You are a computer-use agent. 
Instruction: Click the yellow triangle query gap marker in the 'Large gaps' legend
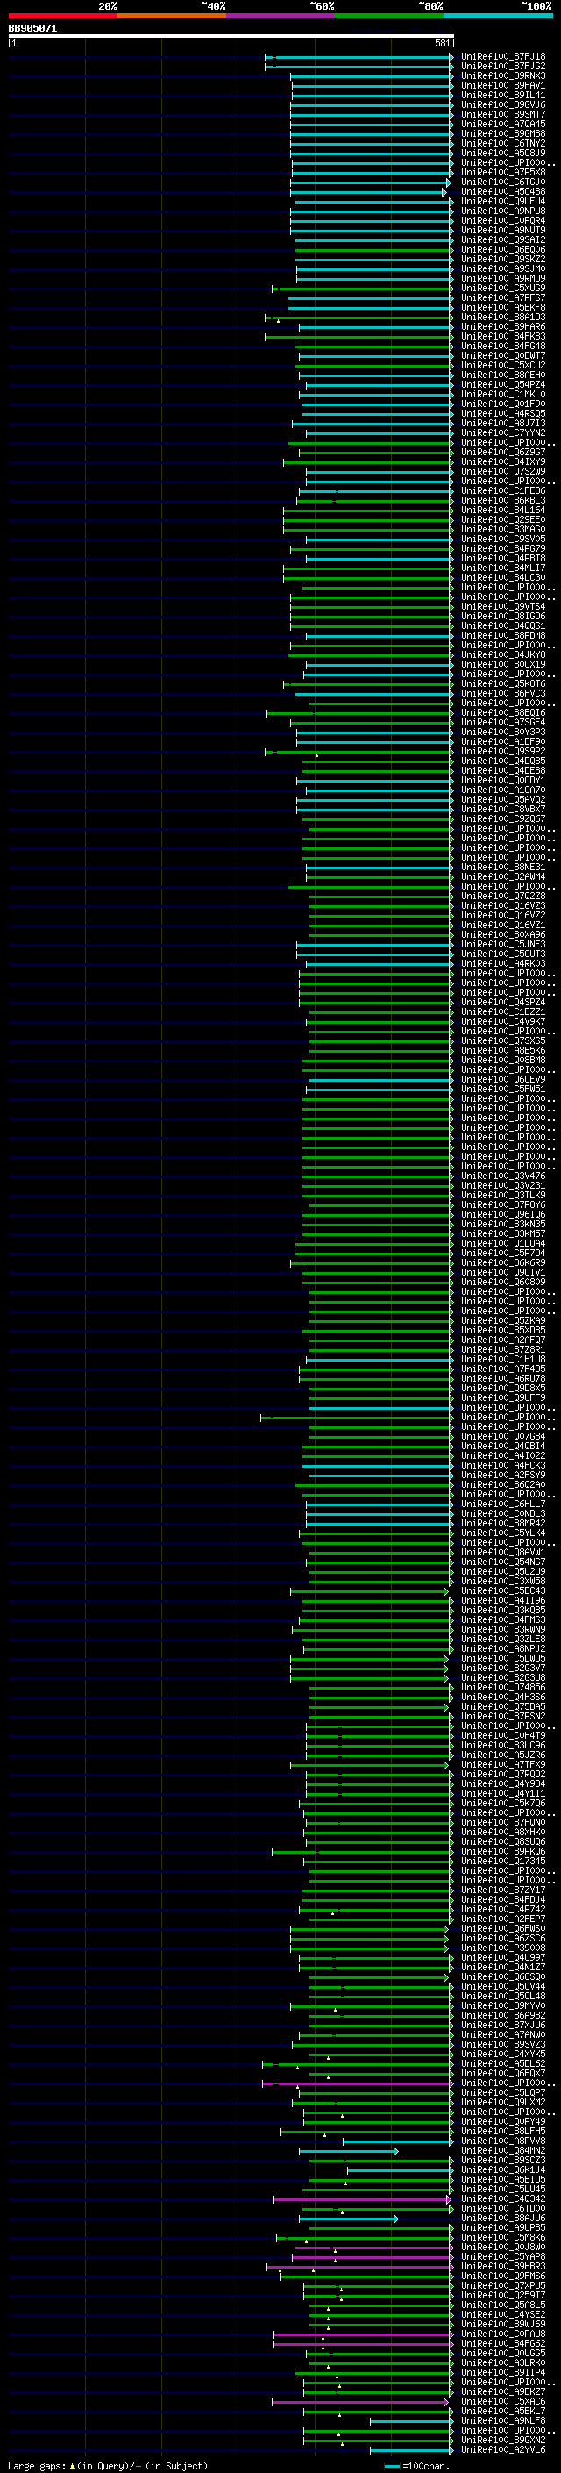72,2466
